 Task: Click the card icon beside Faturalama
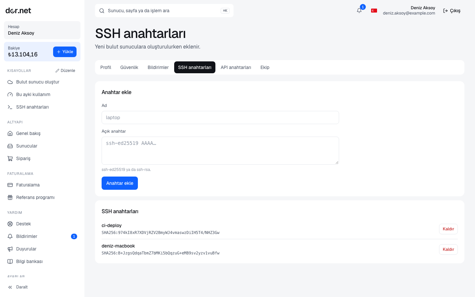(10, 185)
